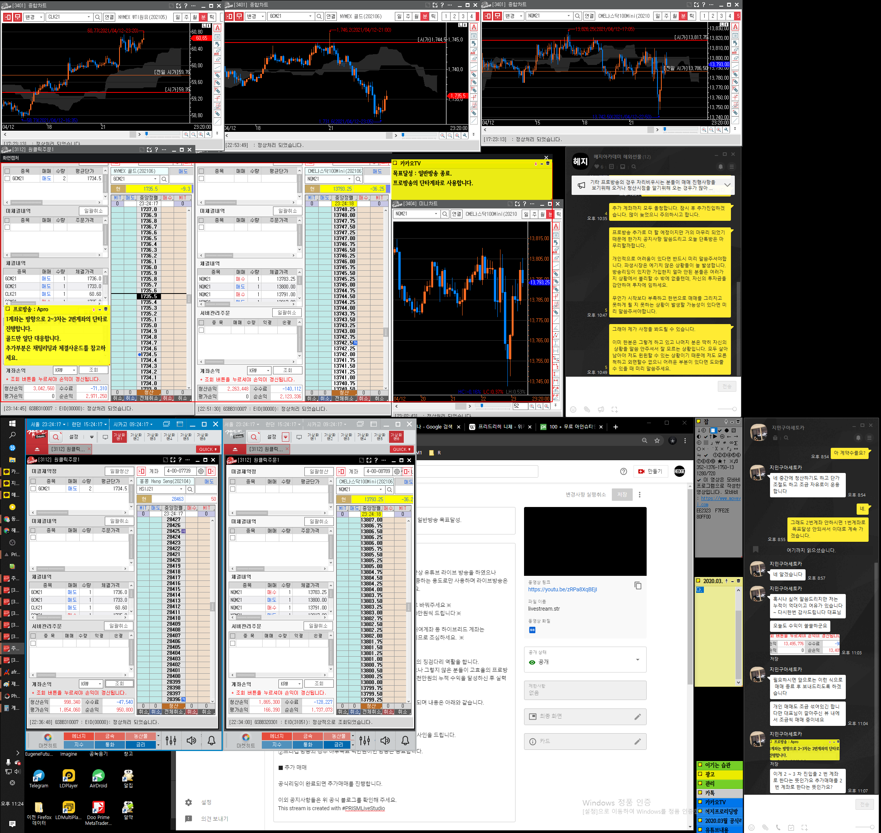Open the Windows Start menu
The height and width of the screenshot is (833, 881).
(x=12, y=423)
